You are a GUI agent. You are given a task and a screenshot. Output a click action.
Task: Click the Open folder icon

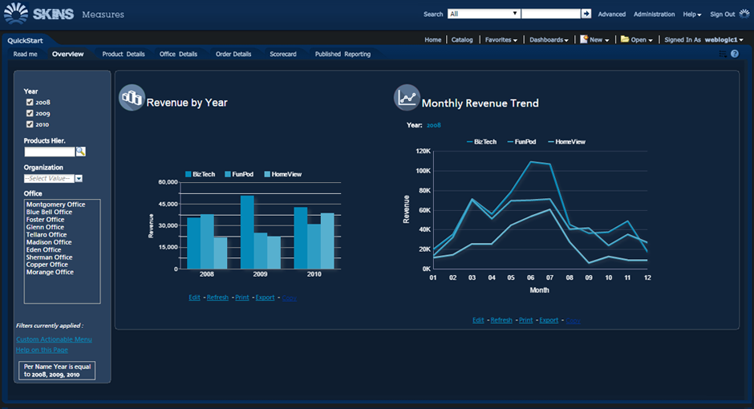pos(625,39)
